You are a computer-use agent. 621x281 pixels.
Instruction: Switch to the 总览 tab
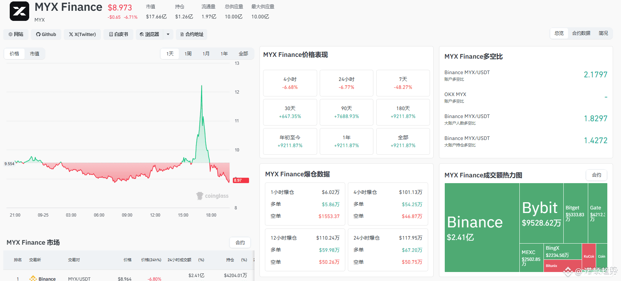tap(559, 33)
